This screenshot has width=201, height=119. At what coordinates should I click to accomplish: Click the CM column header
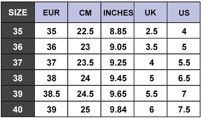click(85, 13)
